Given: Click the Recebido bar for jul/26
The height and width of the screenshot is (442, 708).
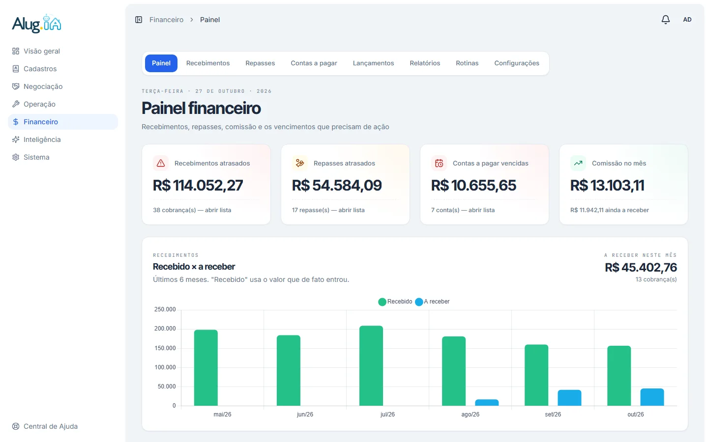Looking at the screenshot, I should [x=371, y=366].
